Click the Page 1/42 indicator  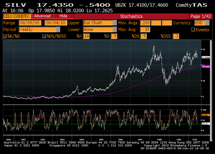tap(201, 17)
